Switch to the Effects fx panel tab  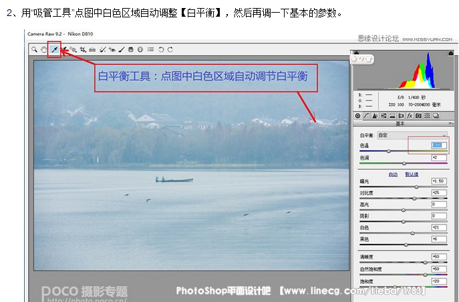[410, 116]
